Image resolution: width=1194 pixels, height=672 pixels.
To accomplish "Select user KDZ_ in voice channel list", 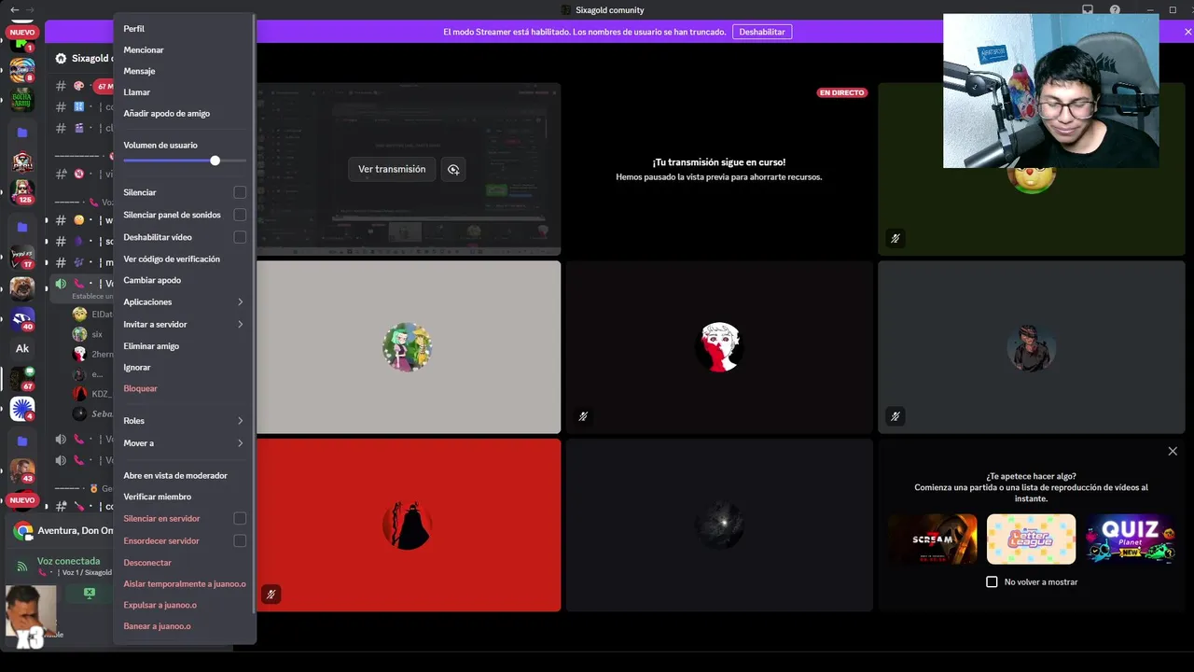I will coord(91,394).
